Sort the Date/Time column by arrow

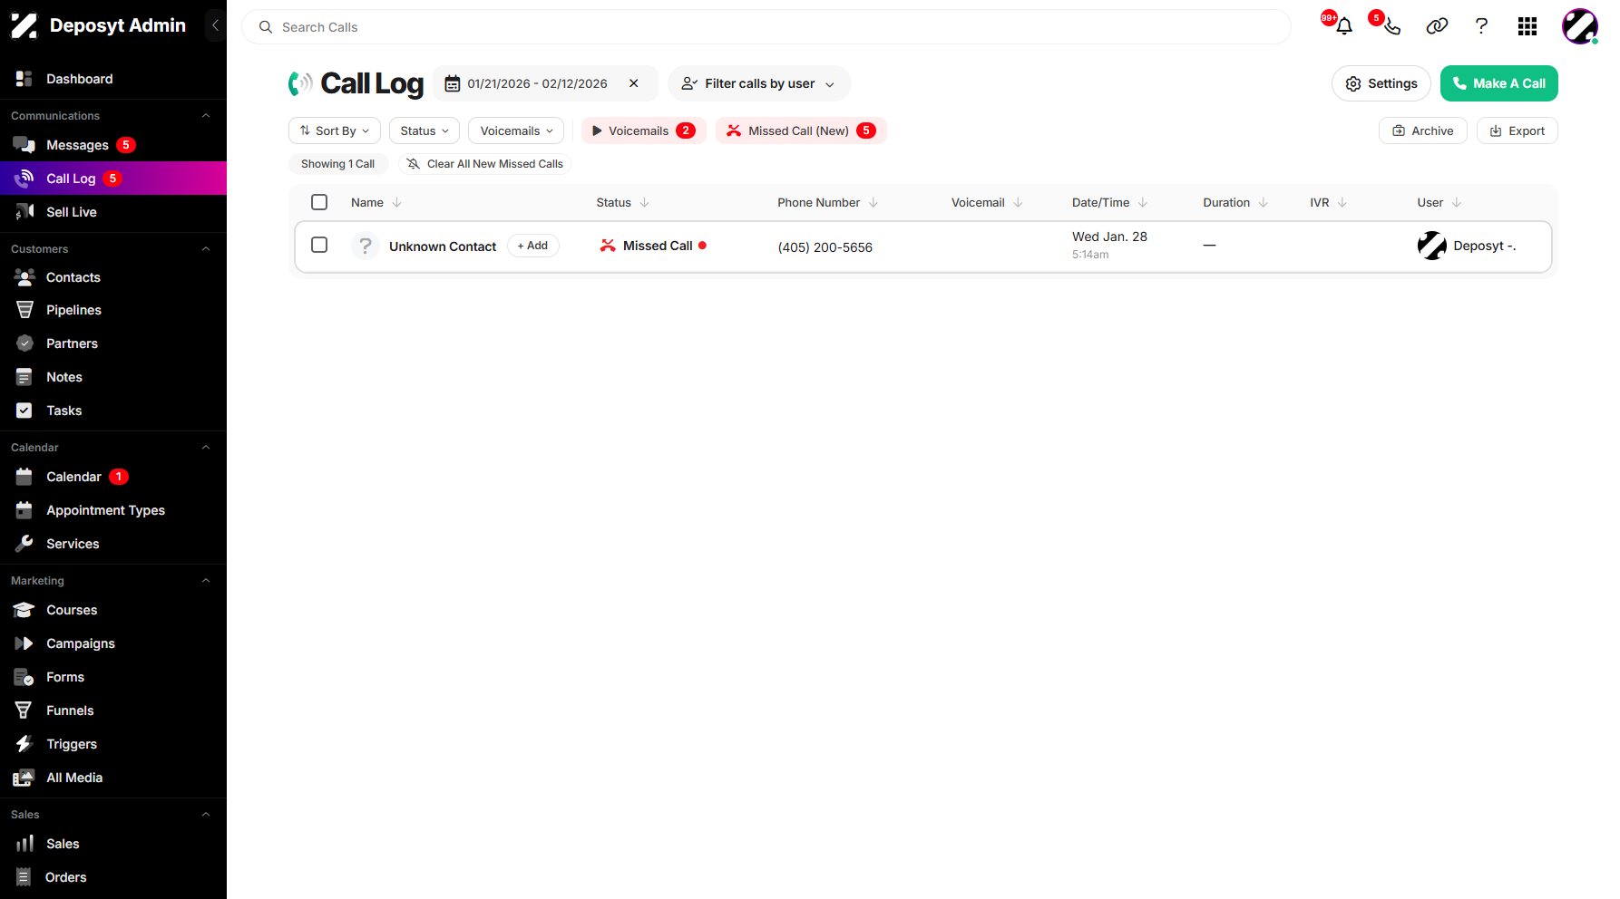point(1143,202)
